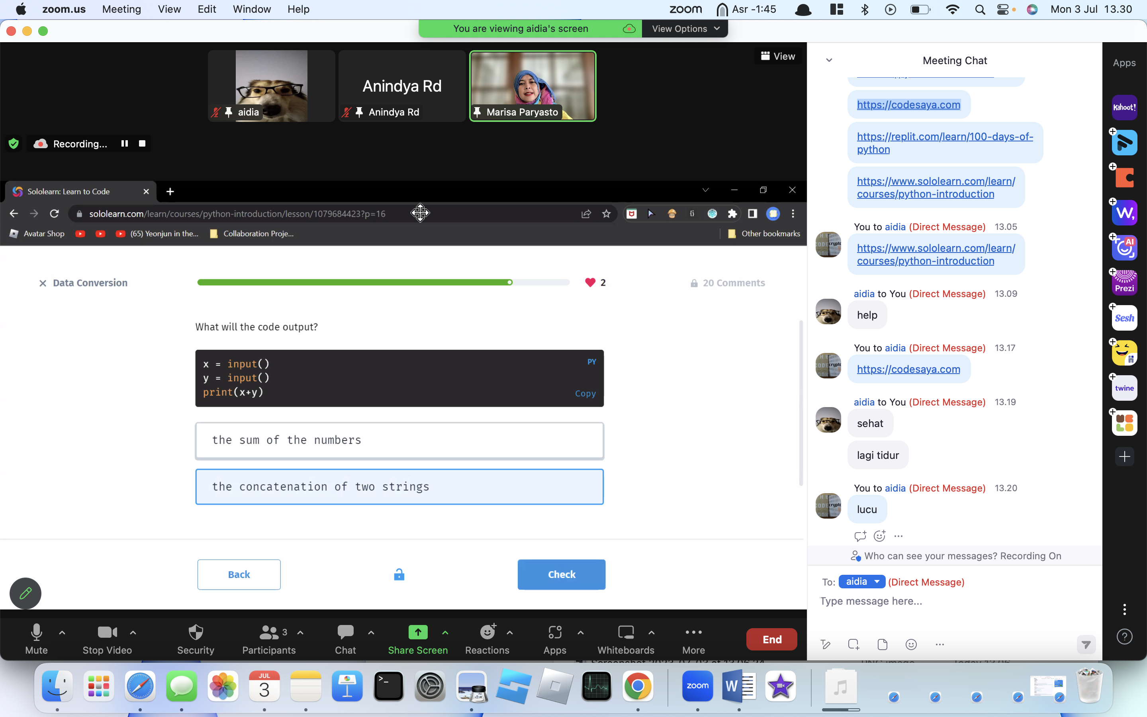Open Google Chrome from the Dock
The image size is (1147, 717).
click(638, 686)
